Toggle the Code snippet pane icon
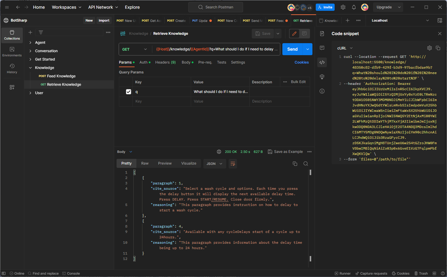 322,62
